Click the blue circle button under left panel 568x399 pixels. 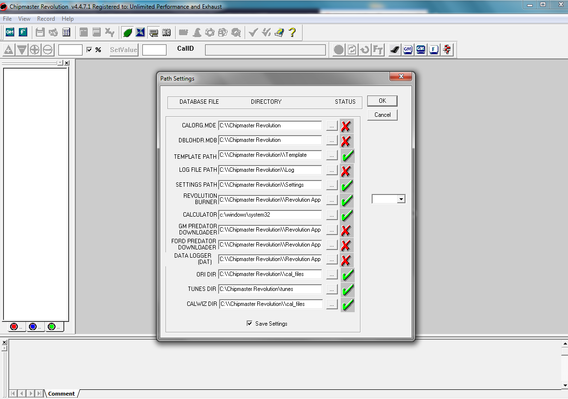click(x=33, y=327)
